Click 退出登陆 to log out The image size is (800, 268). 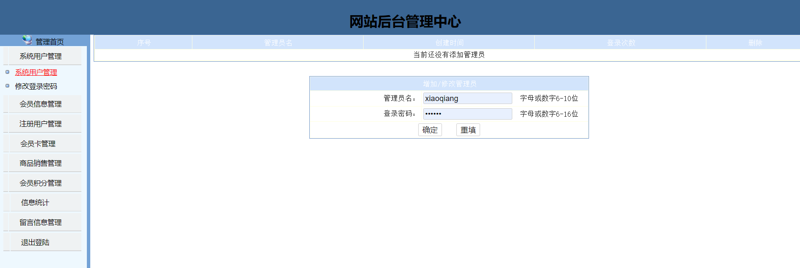point(35,242)
